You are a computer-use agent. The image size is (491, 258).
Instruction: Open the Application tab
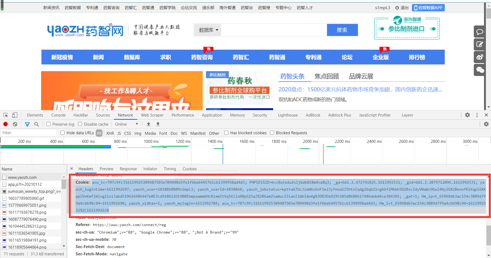click(x=212, y=115)
